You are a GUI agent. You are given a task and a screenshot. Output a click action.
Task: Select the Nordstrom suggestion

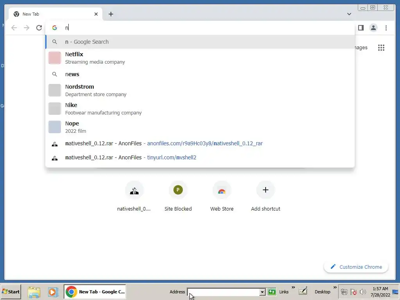click(200, 90)
